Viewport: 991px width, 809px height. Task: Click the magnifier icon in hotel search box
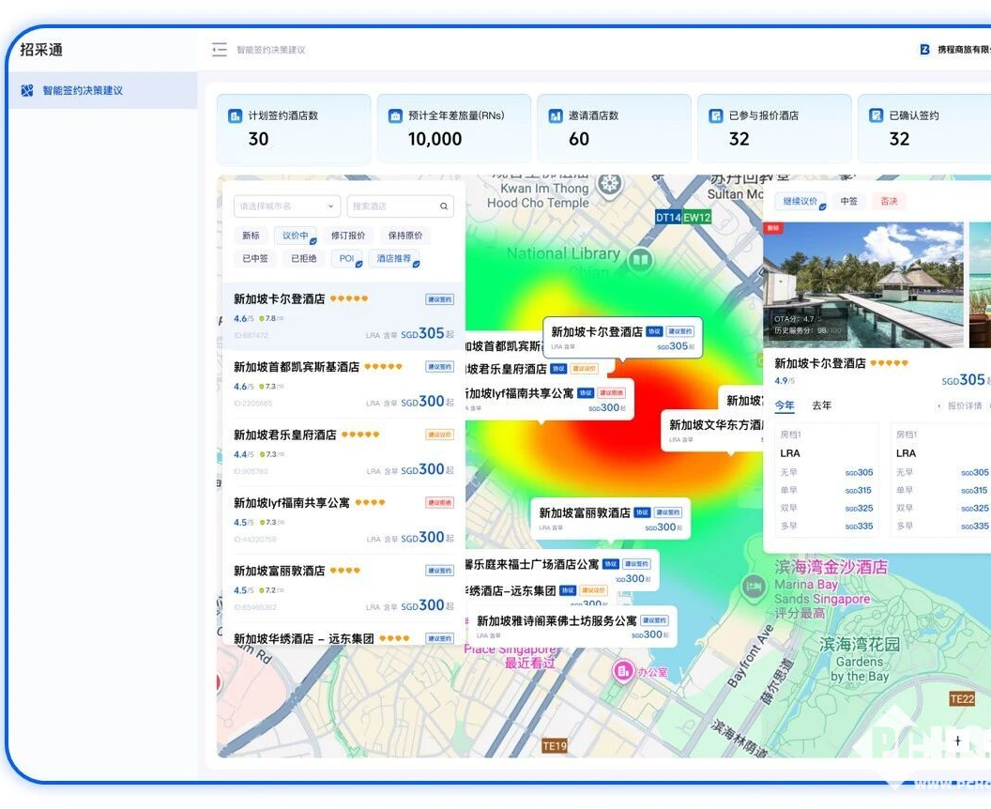click(444, 206)
